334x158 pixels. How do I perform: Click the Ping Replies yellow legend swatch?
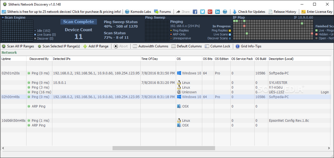point(230,30)
